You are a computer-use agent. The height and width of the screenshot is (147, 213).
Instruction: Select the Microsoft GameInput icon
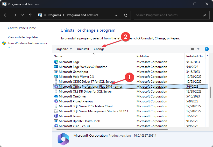(56, 72)
